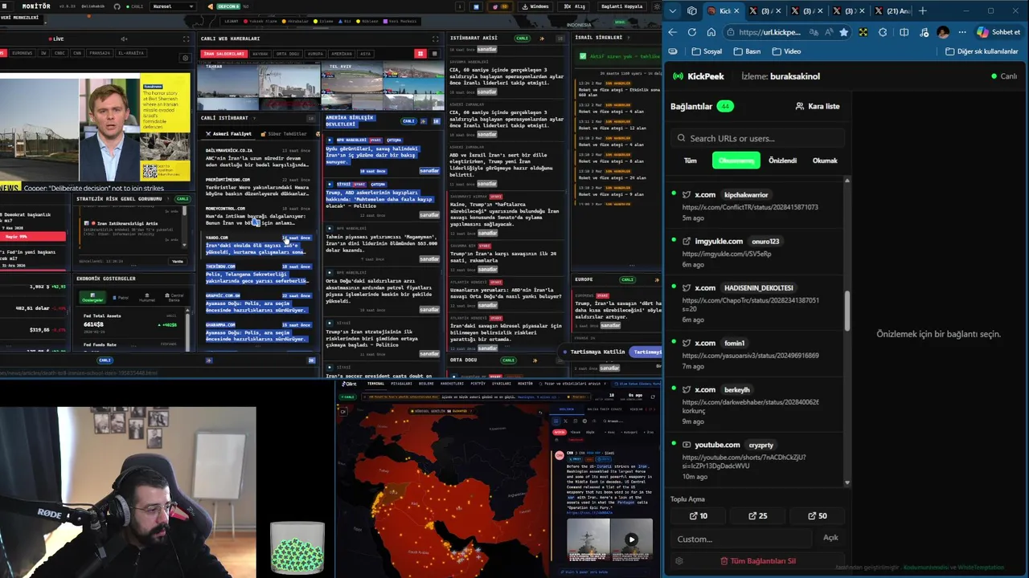Click Bağlantı Kopyala in the Monitor header
The height and width of the screenshot is (578, 1029).
click(622, 6)
